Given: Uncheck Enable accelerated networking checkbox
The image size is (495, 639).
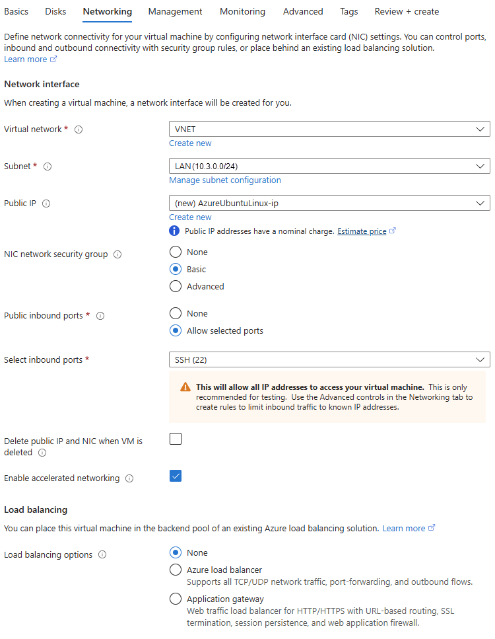Looking at the screenshot, I should (176, 476).
